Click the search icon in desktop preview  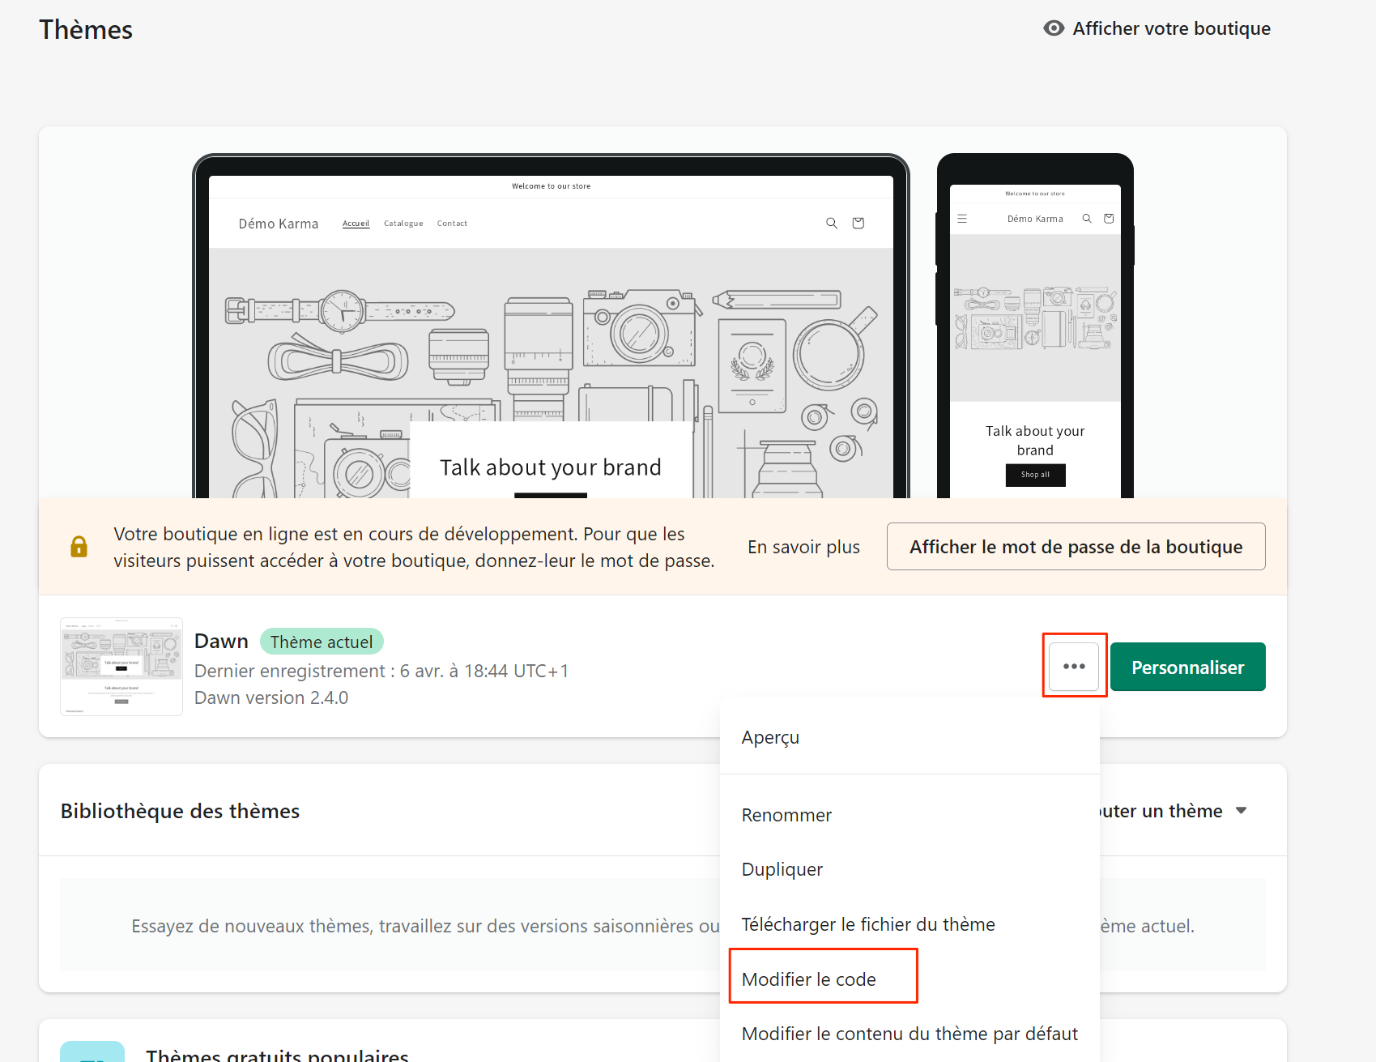coord(831,224)
